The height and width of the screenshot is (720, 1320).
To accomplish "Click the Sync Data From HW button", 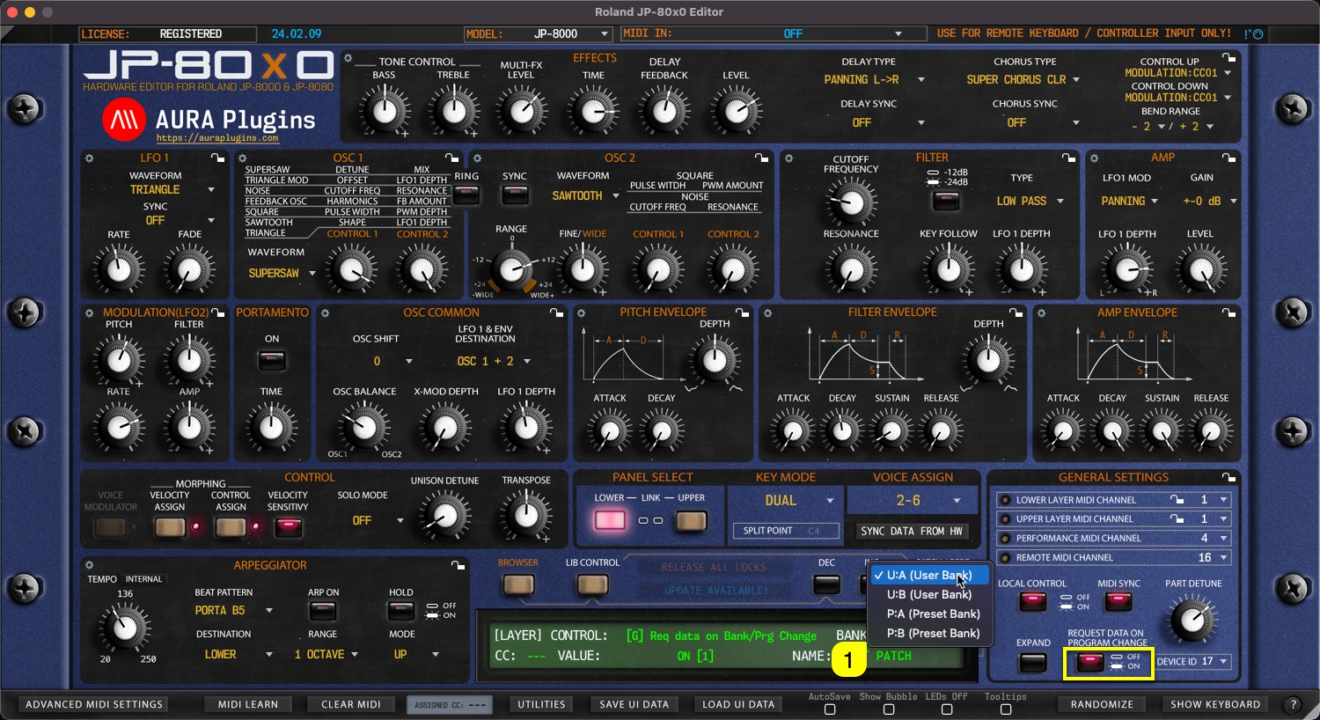I will tap(913, 531).
